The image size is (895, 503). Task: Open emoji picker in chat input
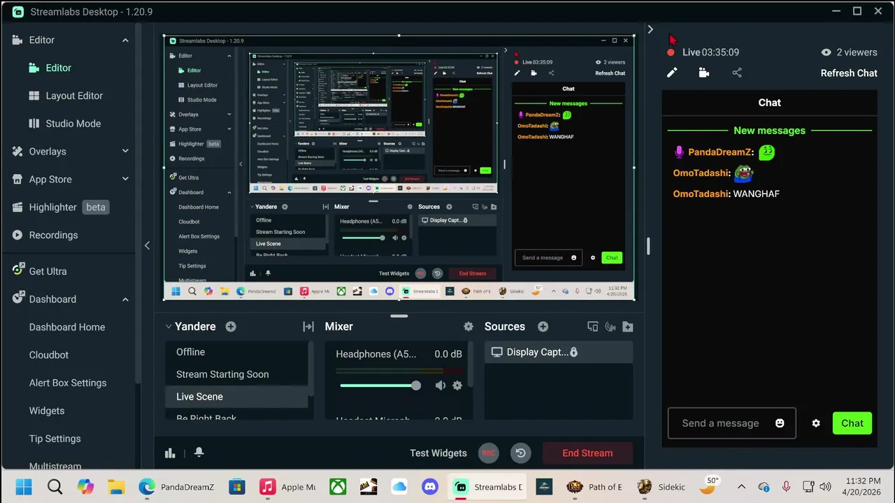click(x=780, y=423)
